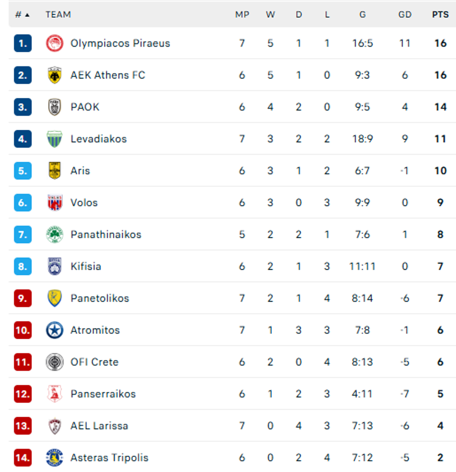
Task: Open the Kifisia team link
Action: tap(86, 267)
